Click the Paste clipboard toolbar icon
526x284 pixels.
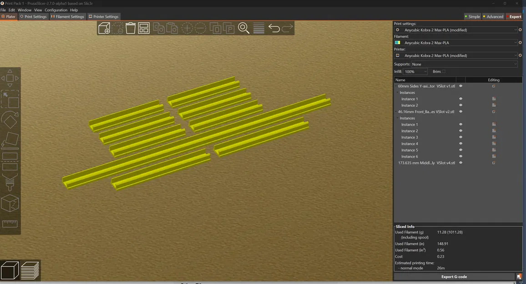pyautogui.click(x=172, y=28)
